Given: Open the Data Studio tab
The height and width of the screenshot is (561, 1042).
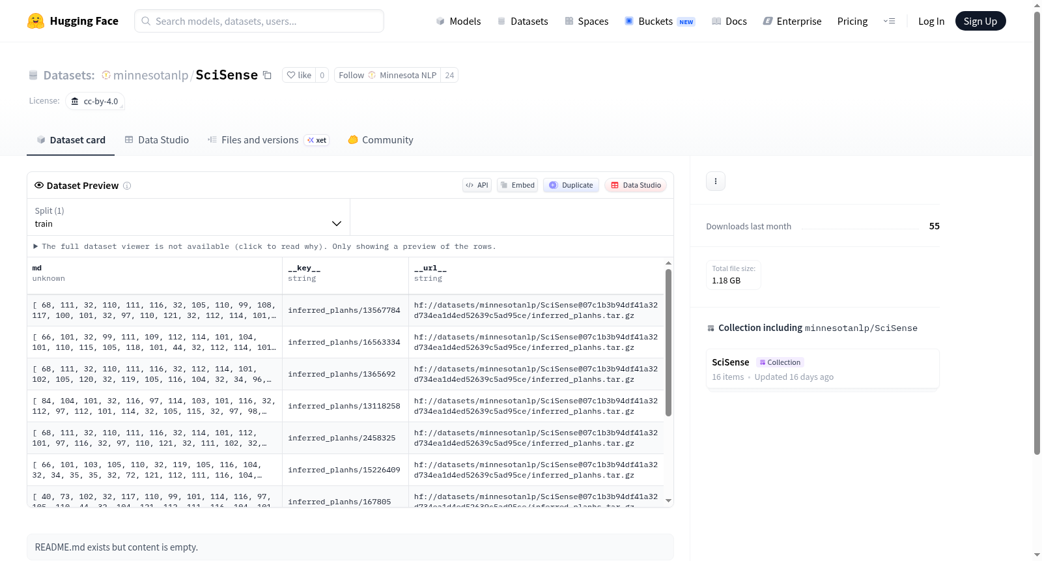Looking at the screenshot, I should [x=157, y=140].
